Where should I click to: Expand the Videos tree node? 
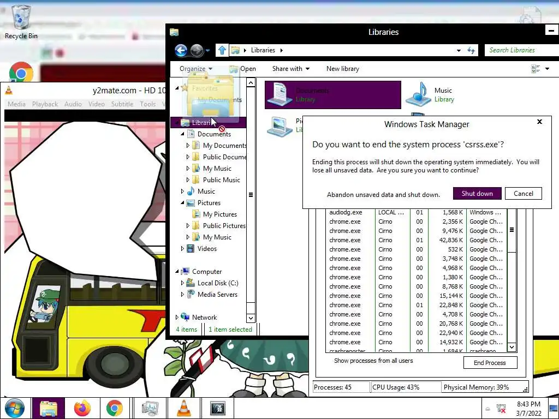click(x=182, y=249)
